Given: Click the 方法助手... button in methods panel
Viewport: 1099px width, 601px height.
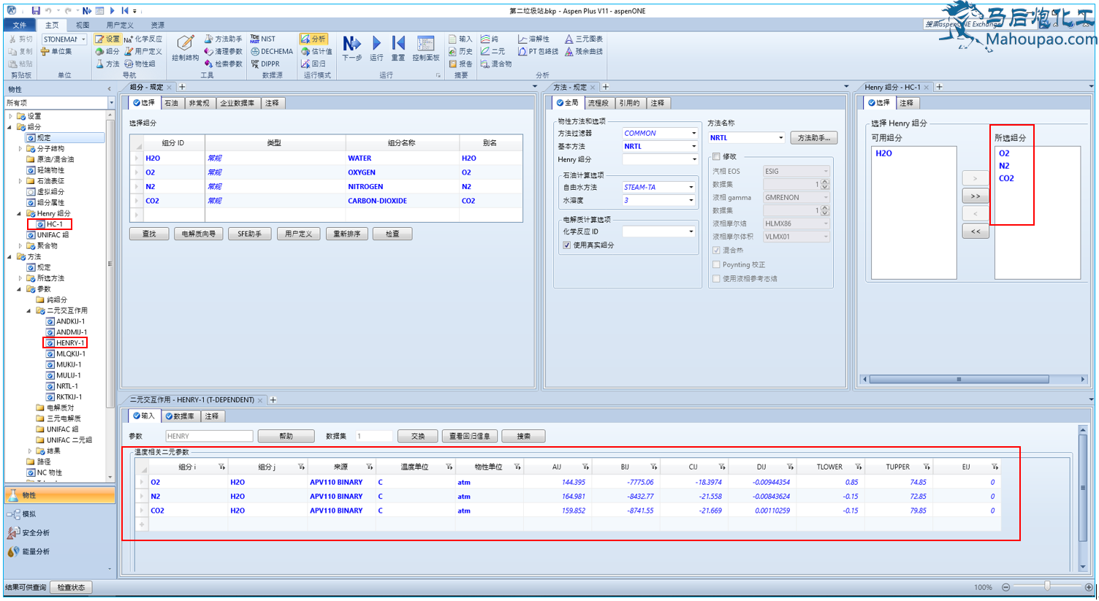Looking at the screenshot, I should (814, 138).
